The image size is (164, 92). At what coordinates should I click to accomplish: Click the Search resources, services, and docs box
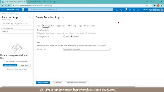pos(70,10)
